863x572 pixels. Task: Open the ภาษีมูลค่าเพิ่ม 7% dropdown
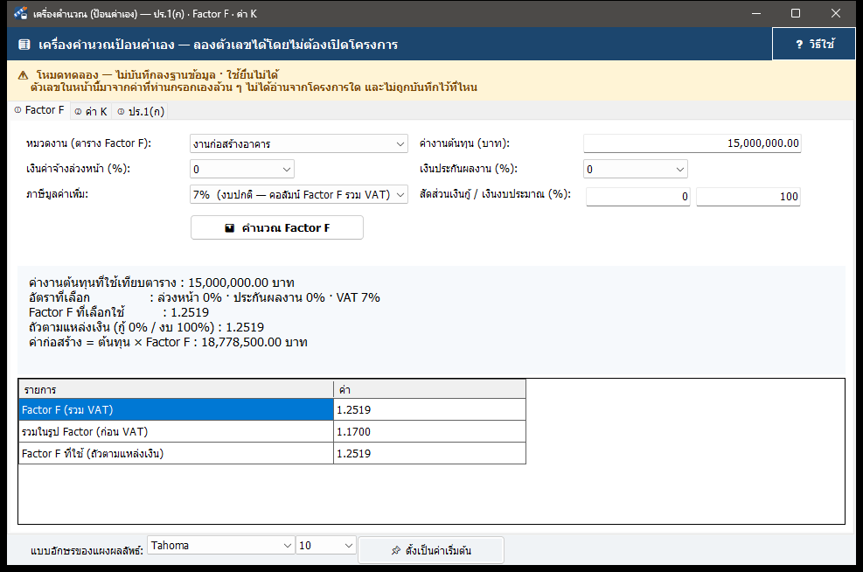[299, 194]
